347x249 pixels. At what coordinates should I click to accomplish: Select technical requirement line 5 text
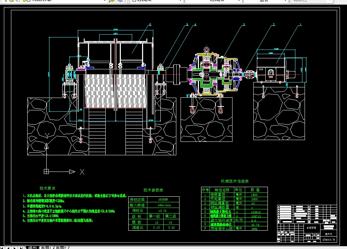point(41,215)
